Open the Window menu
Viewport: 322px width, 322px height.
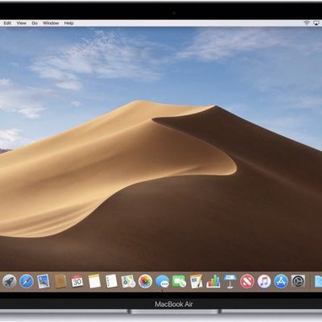51,23
